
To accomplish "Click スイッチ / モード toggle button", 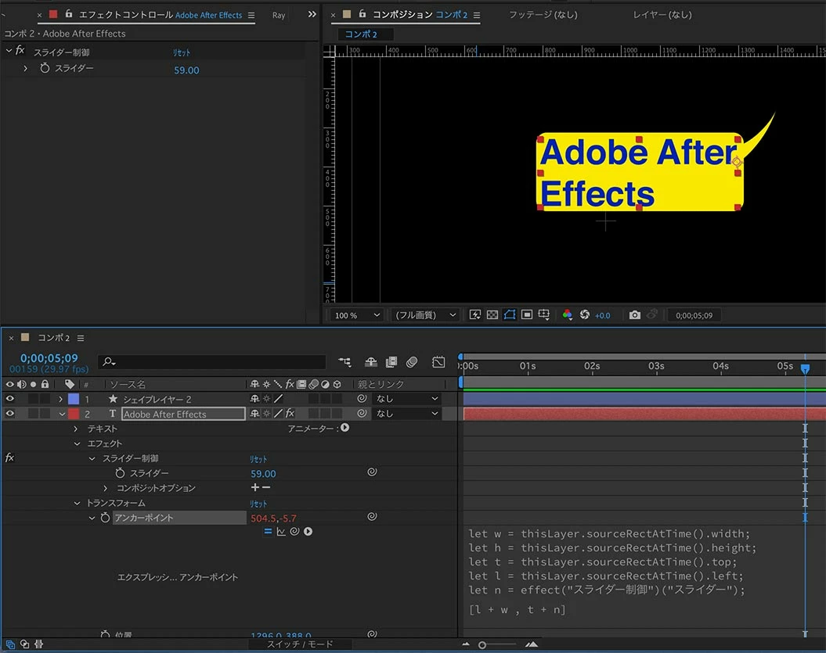I will point(300,644).
